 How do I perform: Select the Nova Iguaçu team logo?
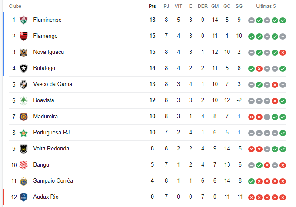tap(23, 52)
